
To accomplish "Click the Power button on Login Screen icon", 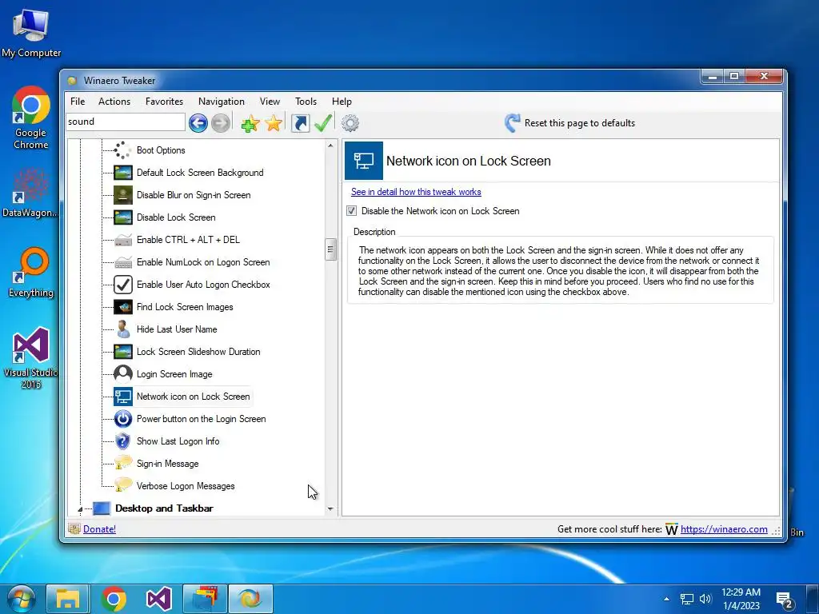I will (x=122, y=419).
